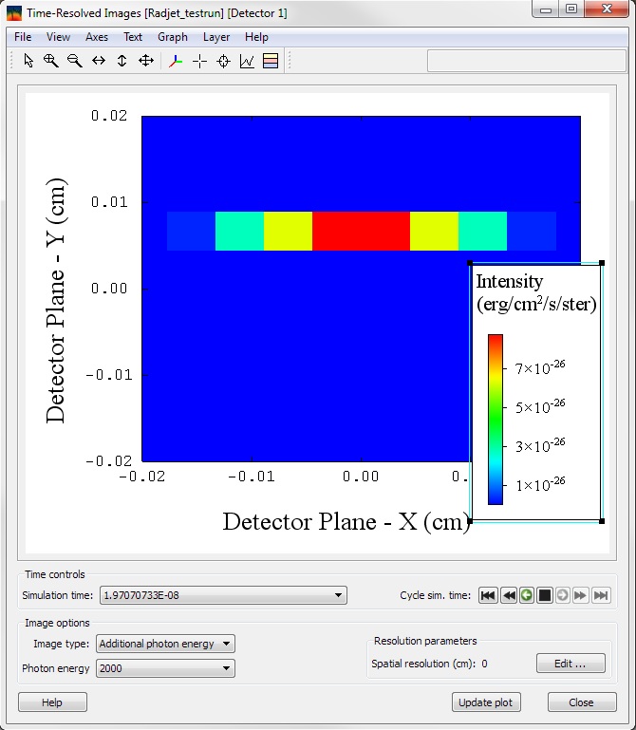Select the arrow pointer tool
Viewport: 636px width, 730px height.
pos(28,61)
